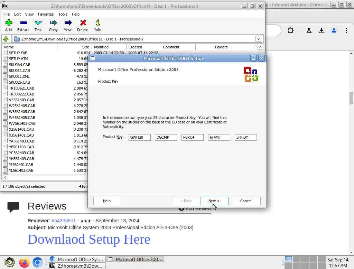Click the taskbar clock Sat Sep 14
Screen dimensions: 354x269
pyautogui.click(x=338, y=262)
